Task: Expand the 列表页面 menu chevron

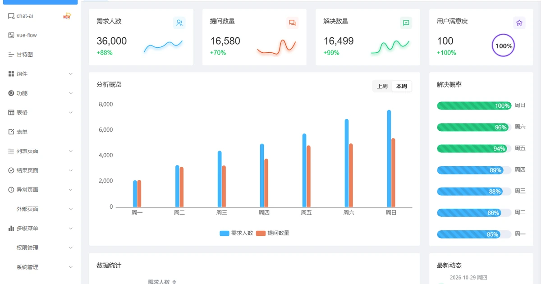Action: [x=71, y=151]
